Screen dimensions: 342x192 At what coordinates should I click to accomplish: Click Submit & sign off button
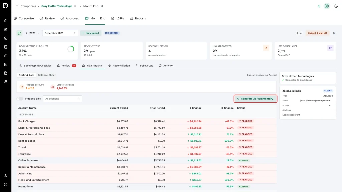pyautogui.click(x=317, y=33)
